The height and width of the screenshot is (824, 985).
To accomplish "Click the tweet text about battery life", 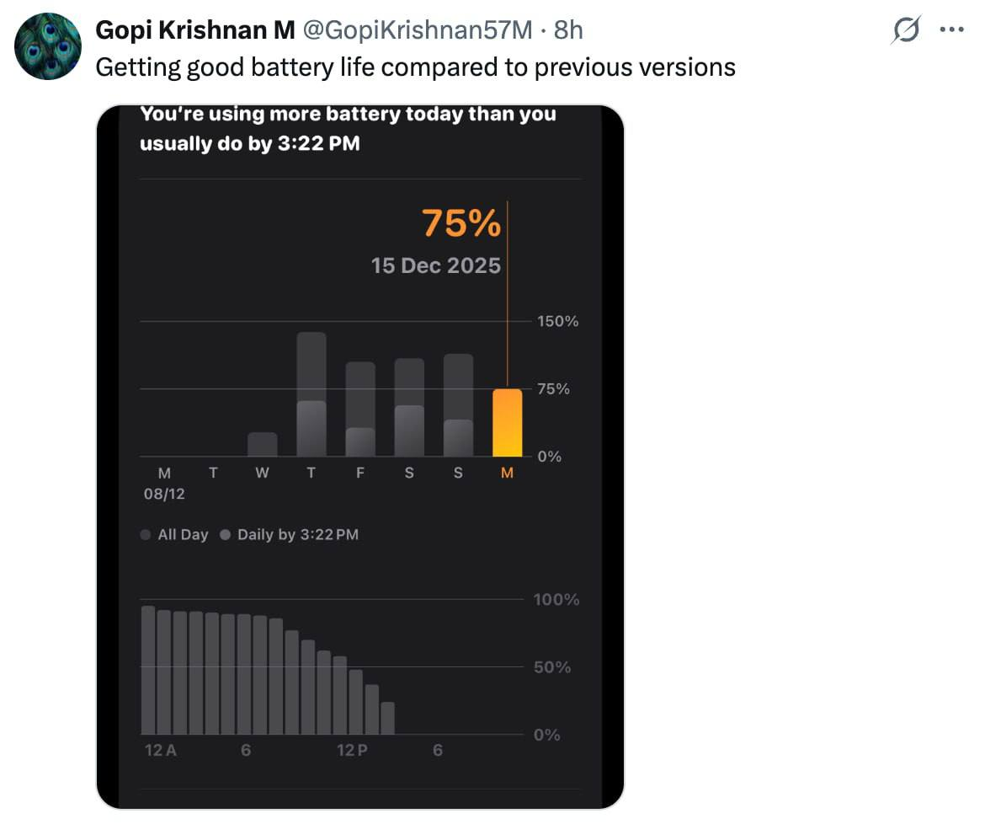I will pyautogui.click(x=415, y=67).
